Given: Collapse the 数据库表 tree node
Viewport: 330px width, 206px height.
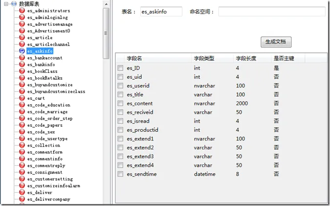Looking at the screenshot, I should click(x=6, y=4).
